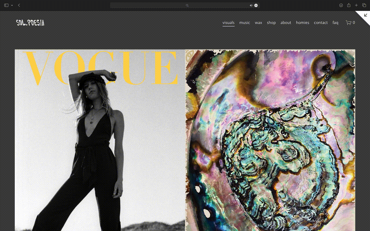Viewport: 370px width, 231px height.
Task: Mute the tab audio speaker icon
Action: [251, 5]
